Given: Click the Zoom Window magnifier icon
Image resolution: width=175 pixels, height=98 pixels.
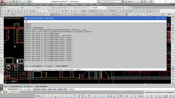Looking at the screenshot, I should point(56,11).
